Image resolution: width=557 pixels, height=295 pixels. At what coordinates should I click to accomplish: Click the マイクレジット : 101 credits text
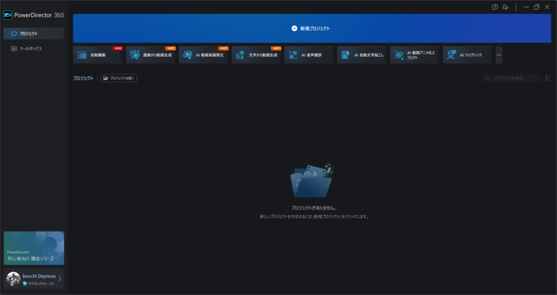[x=41, y=284]
